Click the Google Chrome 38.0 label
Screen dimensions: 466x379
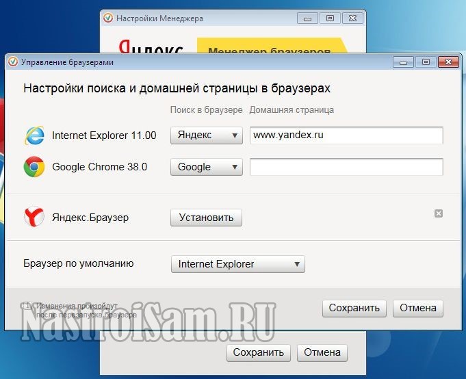click(99, 167)
